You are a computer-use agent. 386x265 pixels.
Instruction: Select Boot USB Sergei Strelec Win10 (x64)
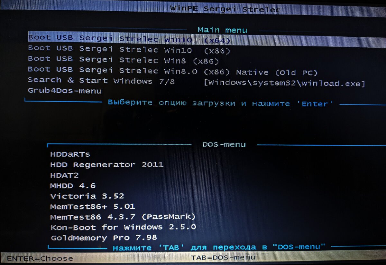point(207,40)
